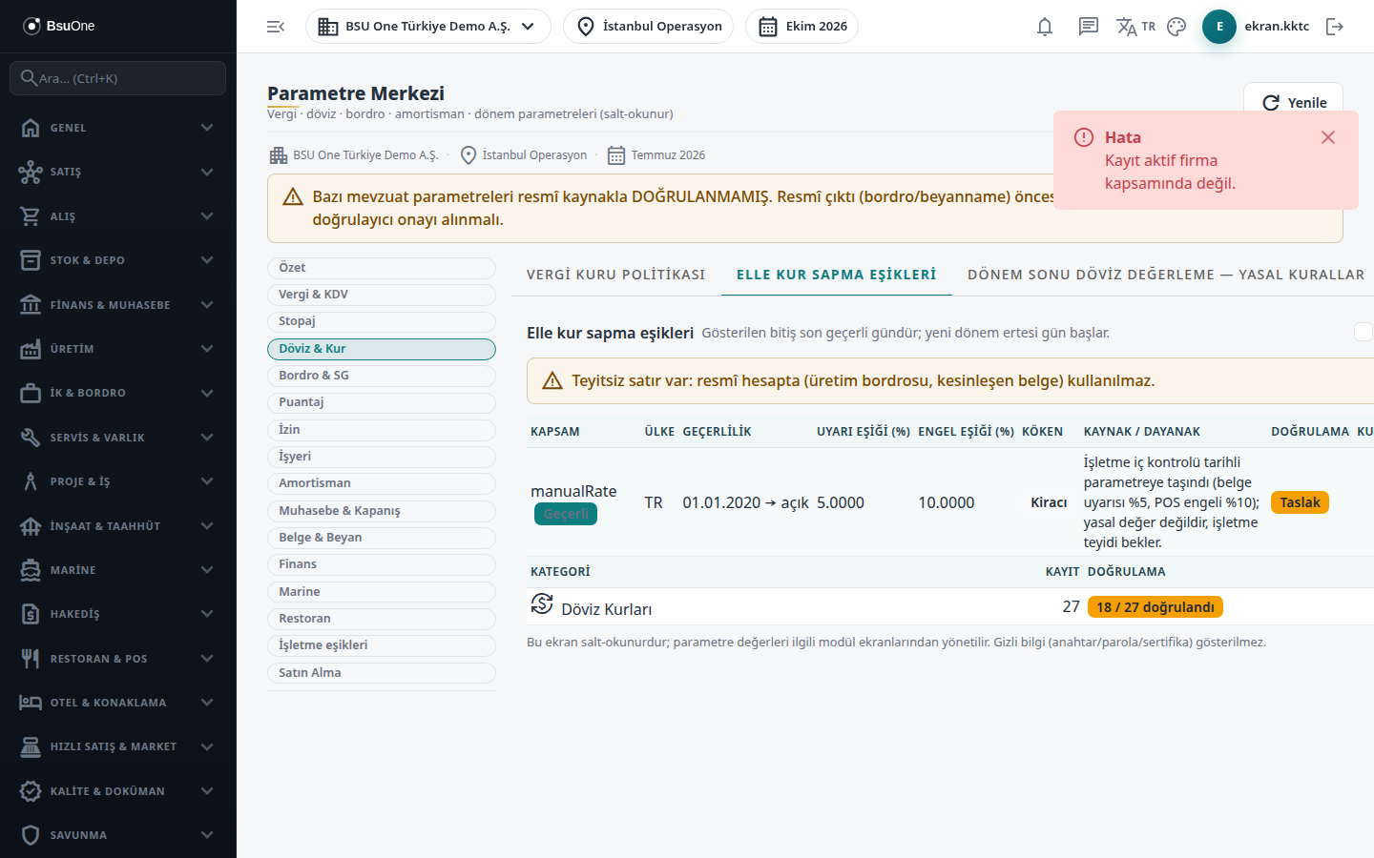Click the 18 / 27 doğrulandı badge
Image resolution: width=1374 pixels, height=858 pixels.
pyautogui.click(x=1155, y=607)
